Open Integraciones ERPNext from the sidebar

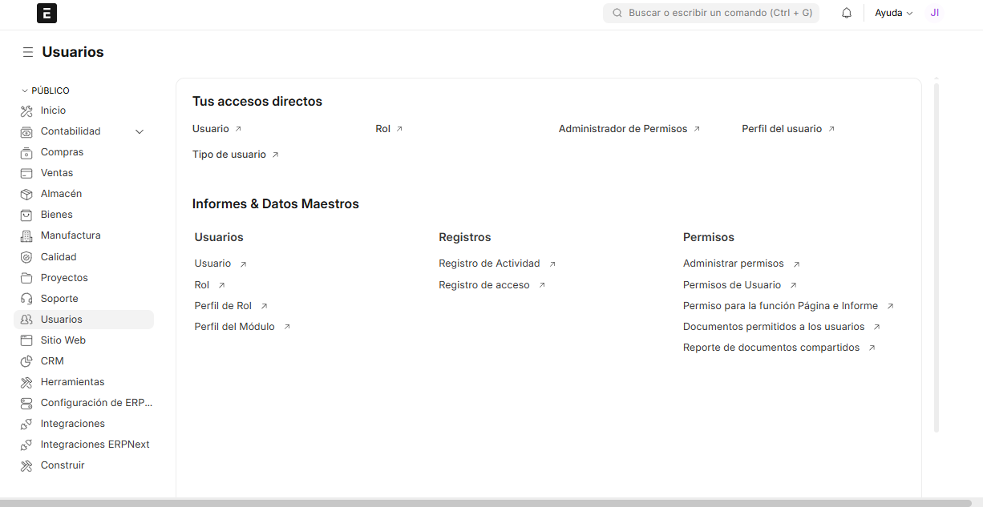point(95,445)
